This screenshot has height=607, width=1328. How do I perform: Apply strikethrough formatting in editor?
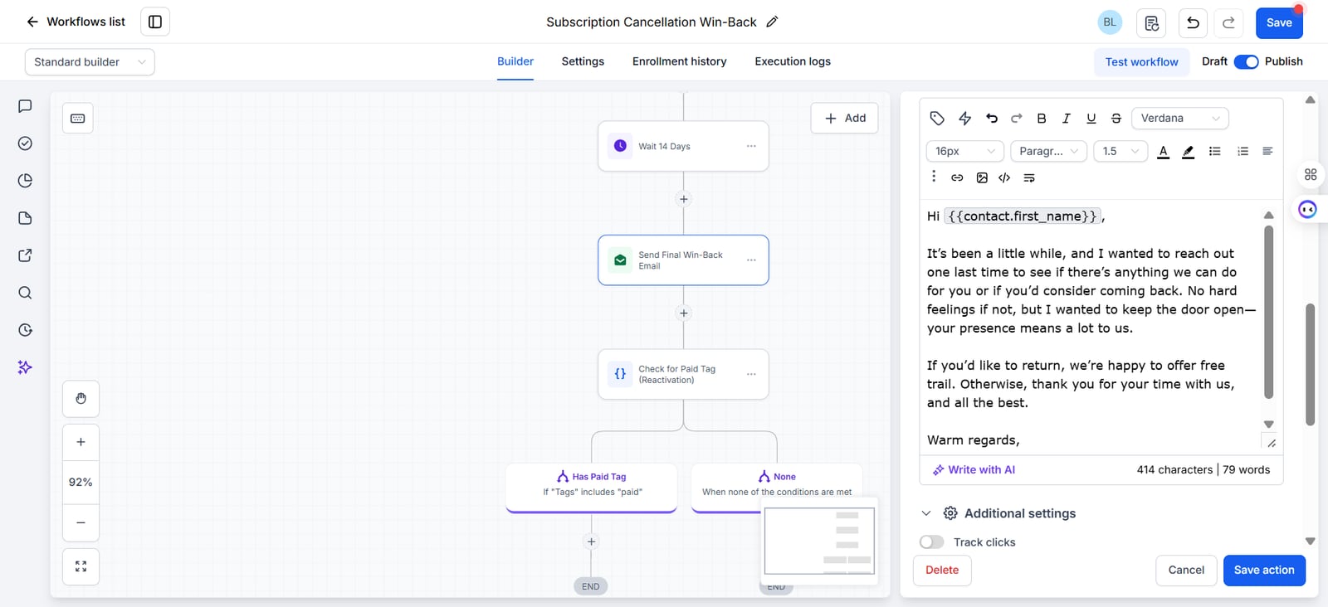point(1116,119)
